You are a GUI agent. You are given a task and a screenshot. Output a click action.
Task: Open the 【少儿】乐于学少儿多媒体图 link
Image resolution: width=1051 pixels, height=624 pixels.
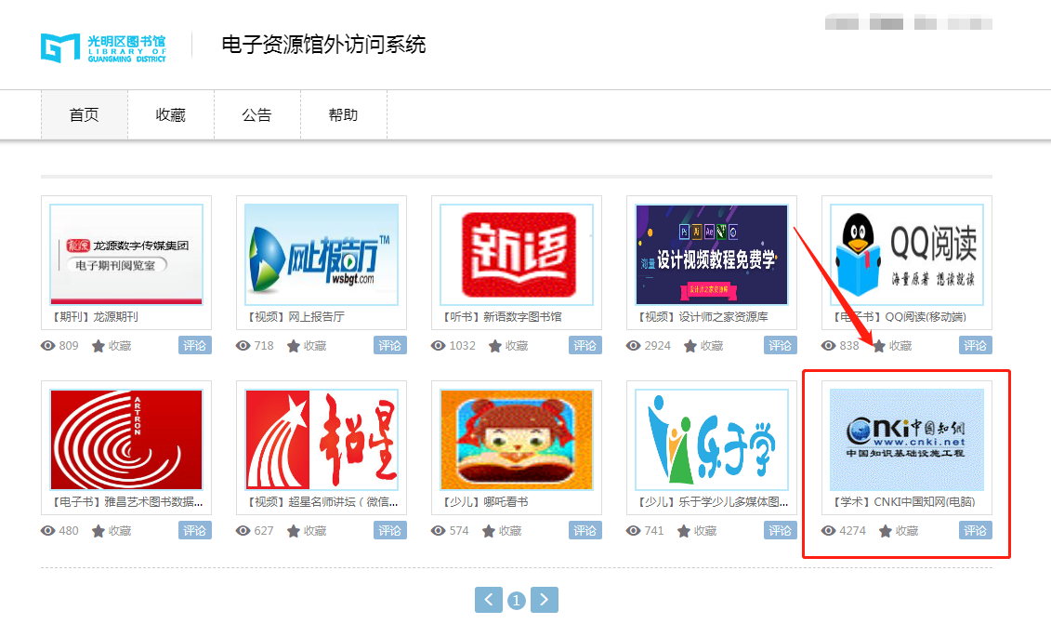pos(712,502)
